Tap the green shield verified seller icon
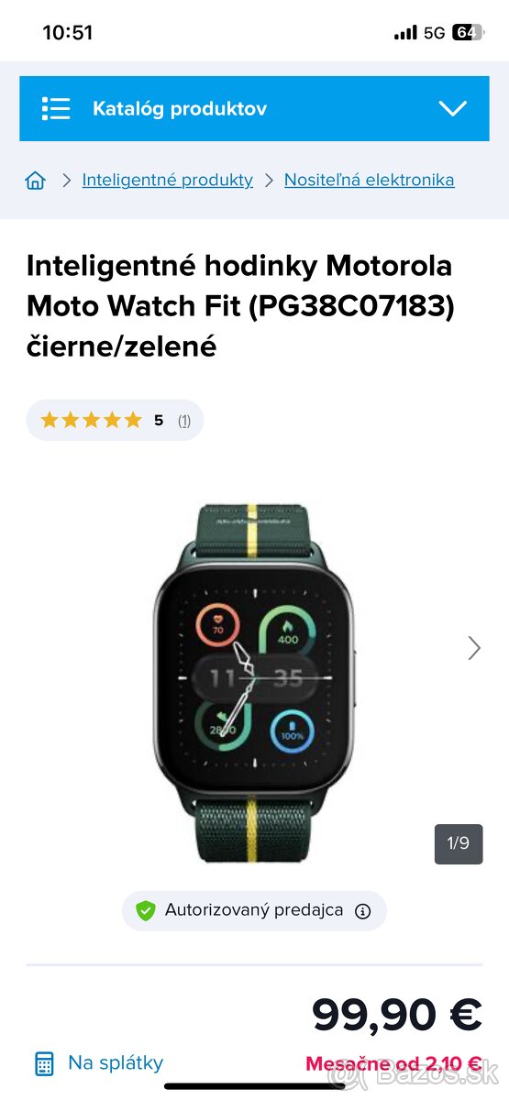The width and height of the screenshot is (509, 1100). click(x=146, y=910)
